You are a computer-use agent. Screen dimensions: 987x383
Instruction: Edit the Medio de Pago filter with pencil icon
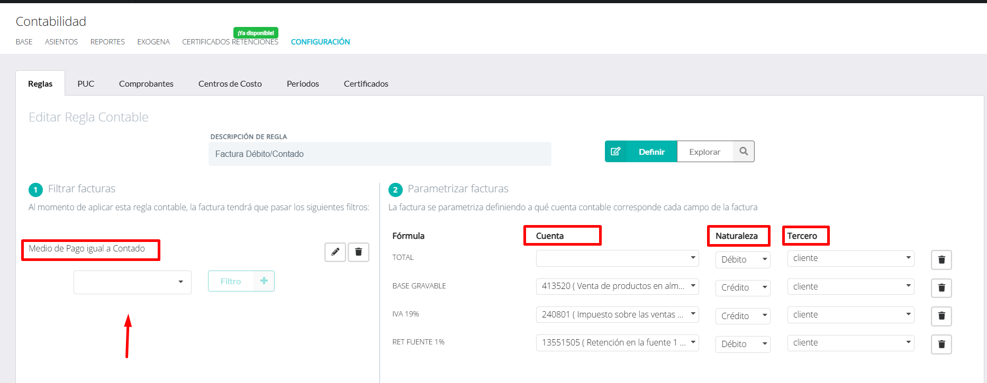pos(335,252)
